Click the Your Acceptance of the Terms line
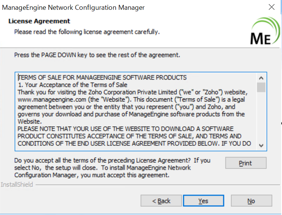Viewport: 282px width, 215px height. (73, 85)
